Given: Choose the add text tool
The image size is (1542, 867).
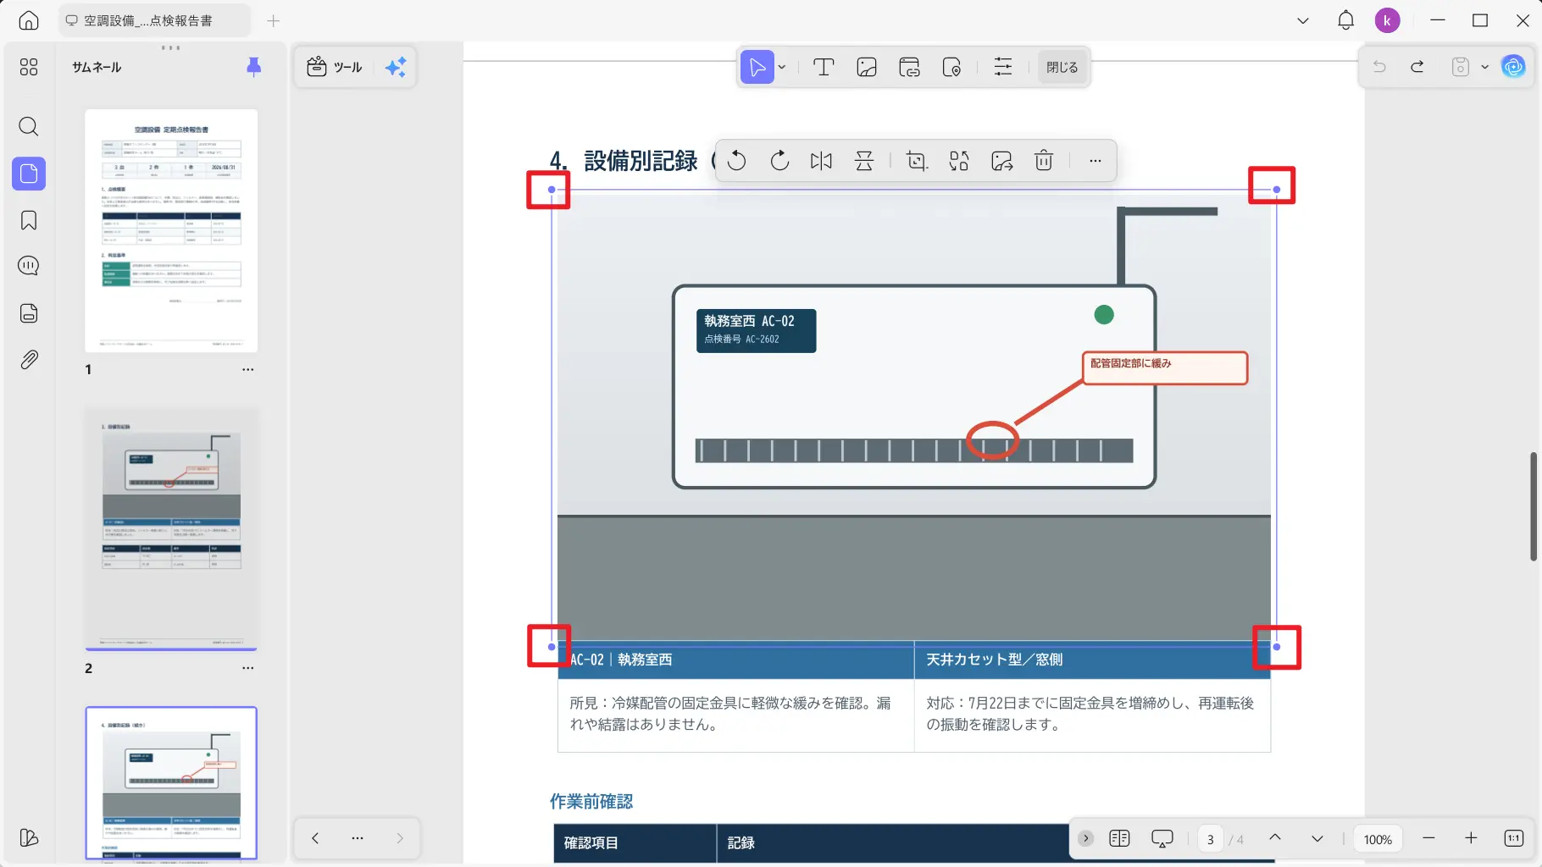Looking at the screenshot, I should click(x=824, y=67).
